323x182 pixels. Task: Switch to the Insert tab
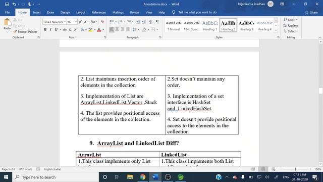[x=37, y=12]
